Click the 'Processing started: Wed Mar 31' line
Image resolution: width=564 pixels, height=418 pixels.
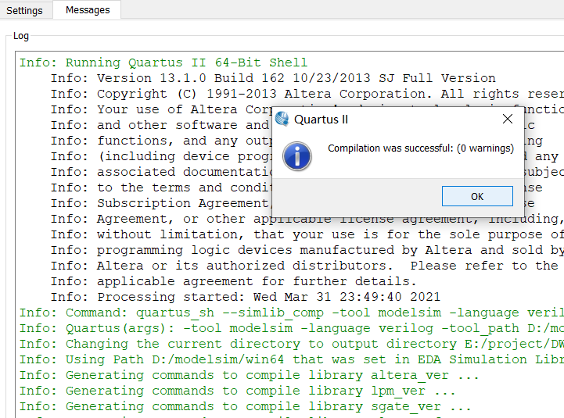click(x=246, y=297)
